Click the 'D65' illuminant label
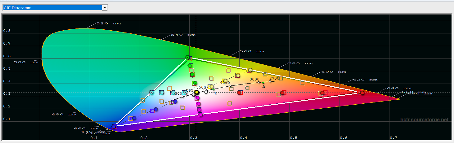The width and height of the screenshot is (454, 143). point(189,90)
